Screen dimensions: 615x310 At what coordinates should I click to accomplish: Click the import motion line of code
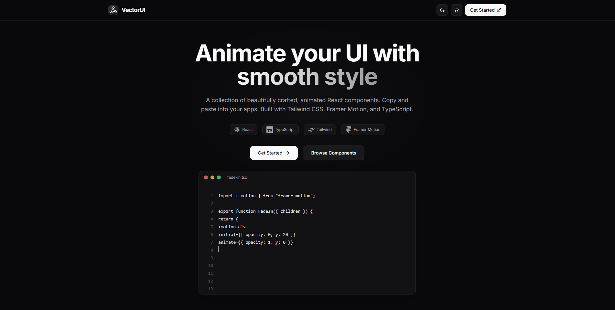coord(266,196)
